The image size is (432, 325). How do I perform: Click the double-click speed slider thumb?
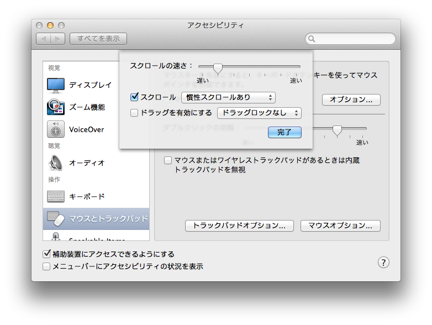(x=337, y=130)
